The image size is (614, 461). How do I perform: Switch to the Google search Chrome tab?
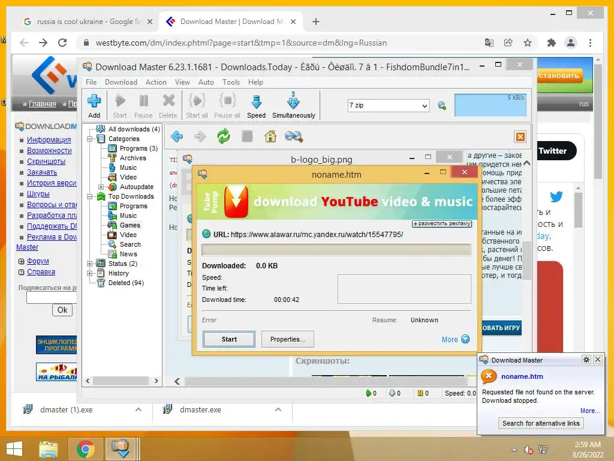88,22
